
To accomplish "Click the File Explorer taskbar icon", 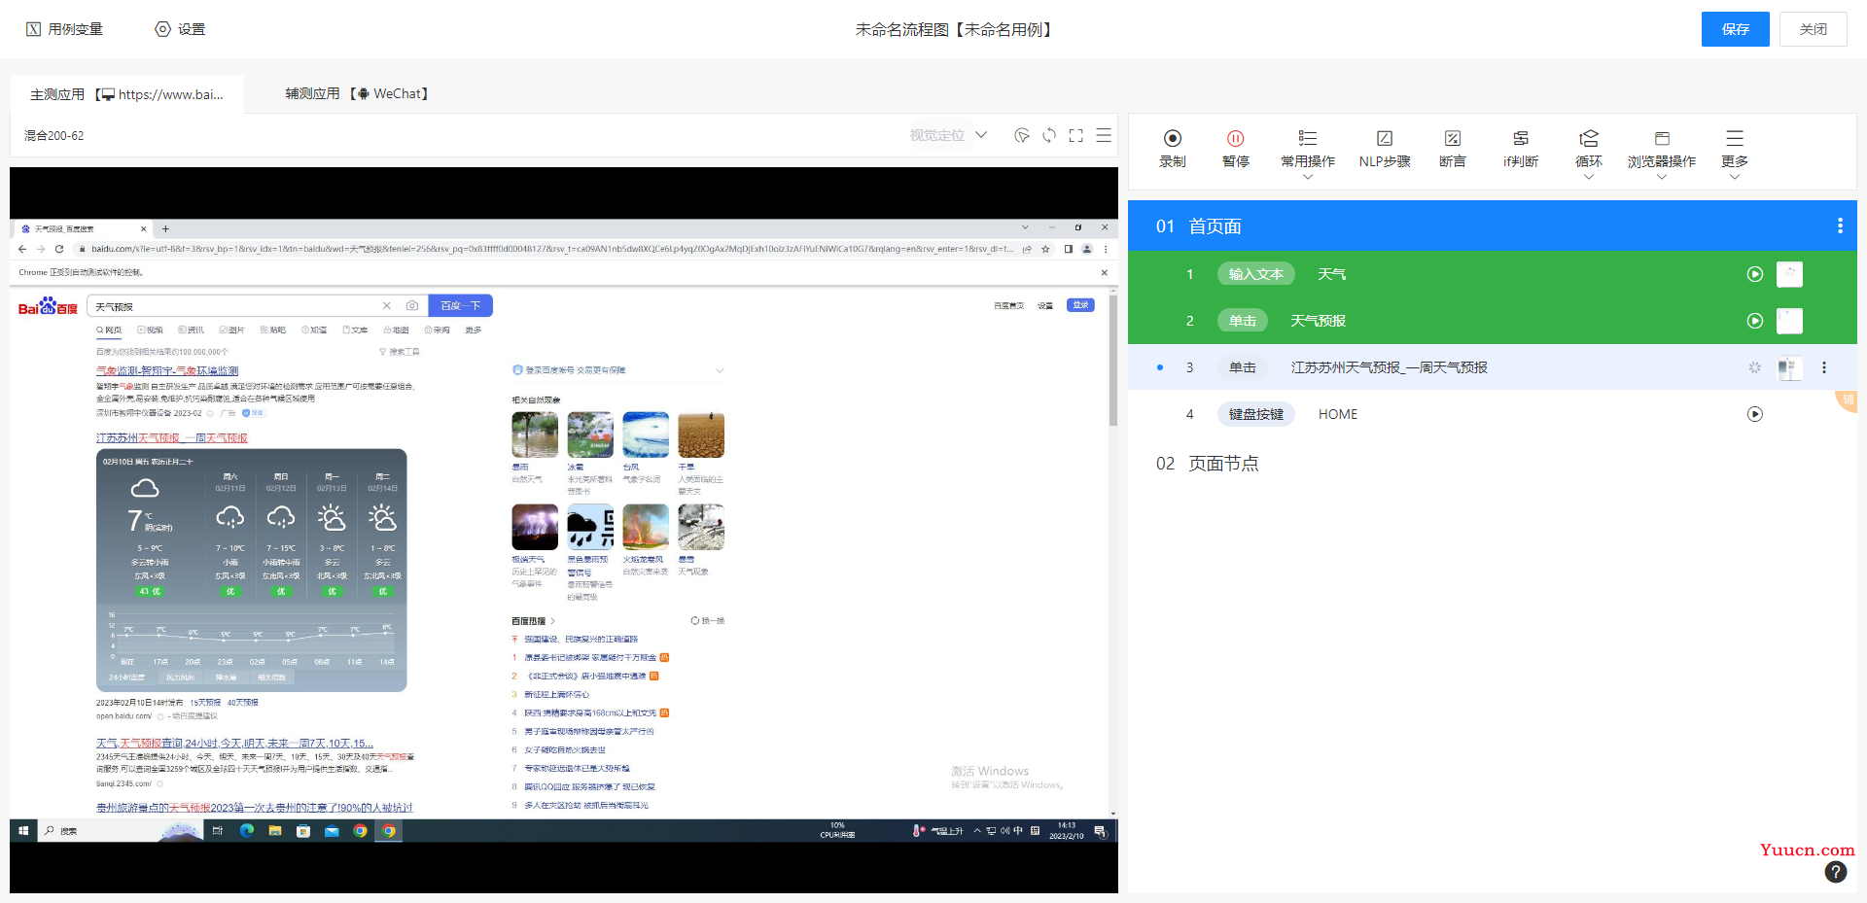I will click(x=275, y=831).
